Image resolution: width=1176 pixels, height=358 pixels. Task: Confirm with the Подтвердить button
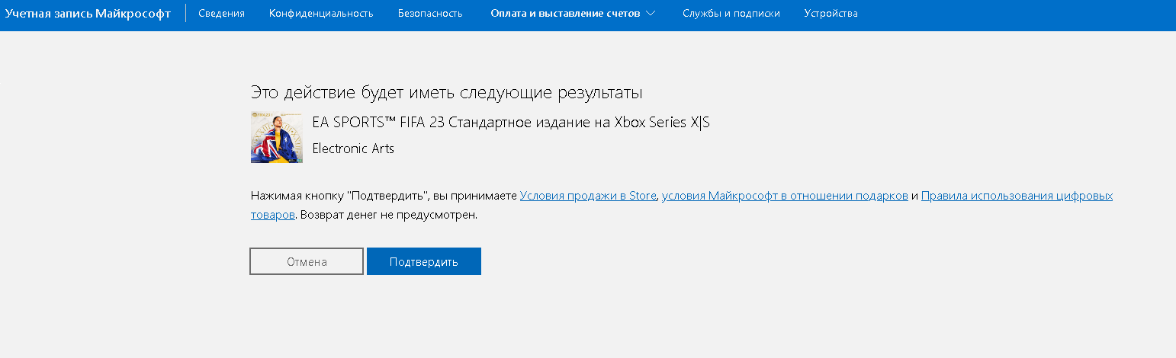click(424, 261)
